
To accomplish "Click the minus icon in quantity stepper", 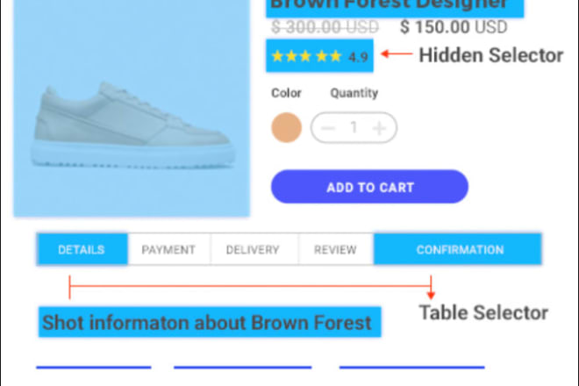I will 329,128.
